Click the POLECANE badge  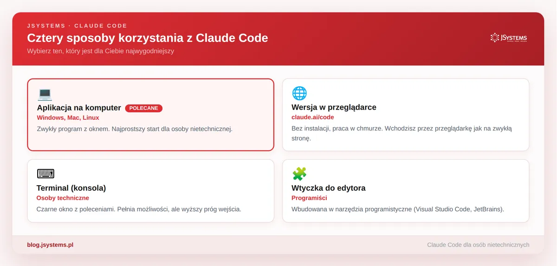click(143, 108)
